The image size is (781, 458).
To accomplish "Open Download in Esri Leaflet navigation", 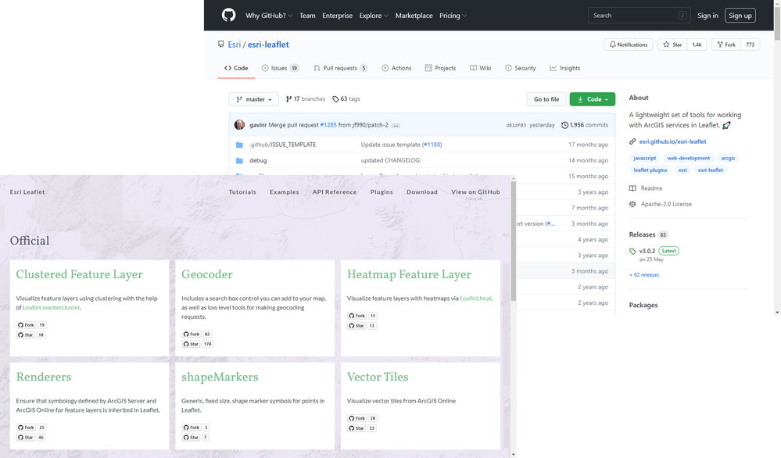I will coord(422,191).
